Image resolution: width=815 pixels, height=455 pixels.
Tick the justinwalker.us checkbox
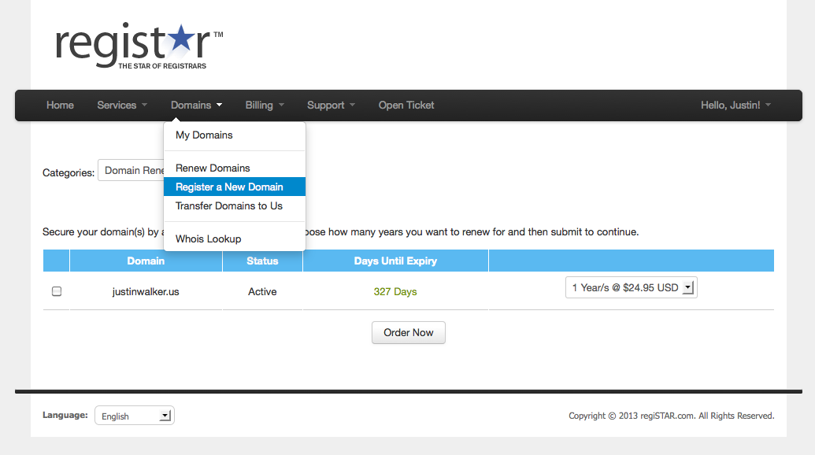click(x=57, y=291)
